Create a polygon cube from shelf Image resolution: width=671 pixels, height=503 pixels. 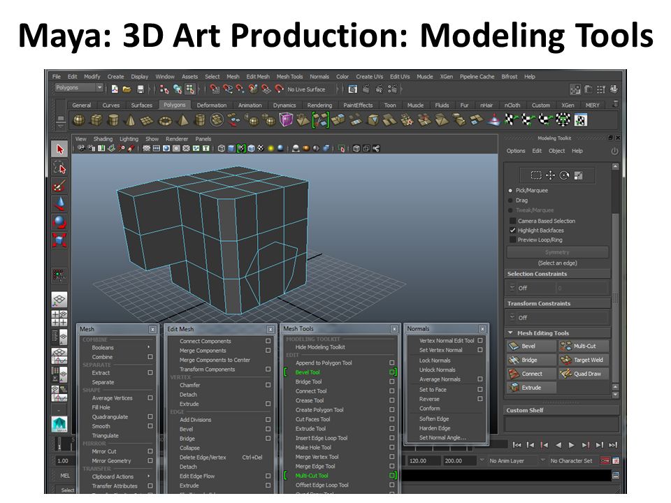pos(96,120)
